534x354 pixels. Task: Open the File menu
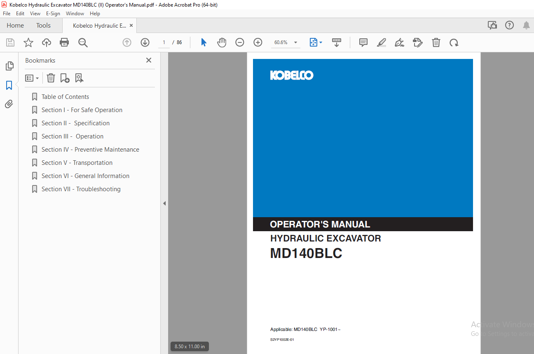[x=7, y=14]
